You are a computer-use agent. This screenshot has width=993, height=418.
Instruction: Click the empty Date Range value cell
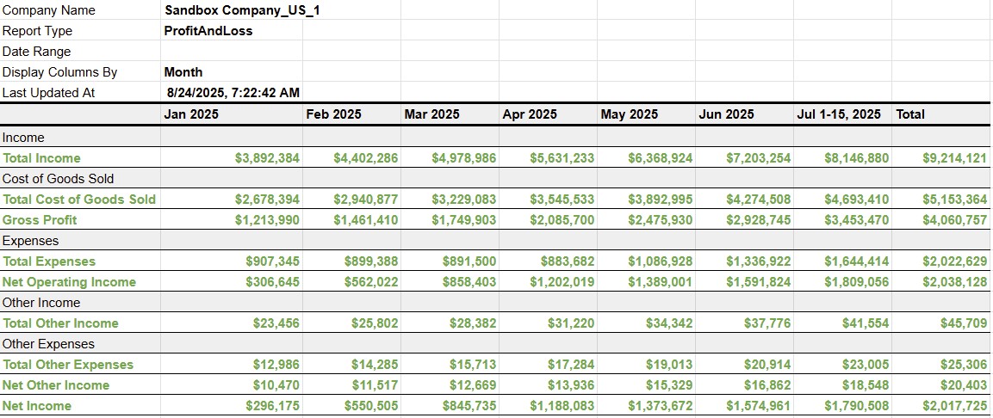(x=232, y=52)
